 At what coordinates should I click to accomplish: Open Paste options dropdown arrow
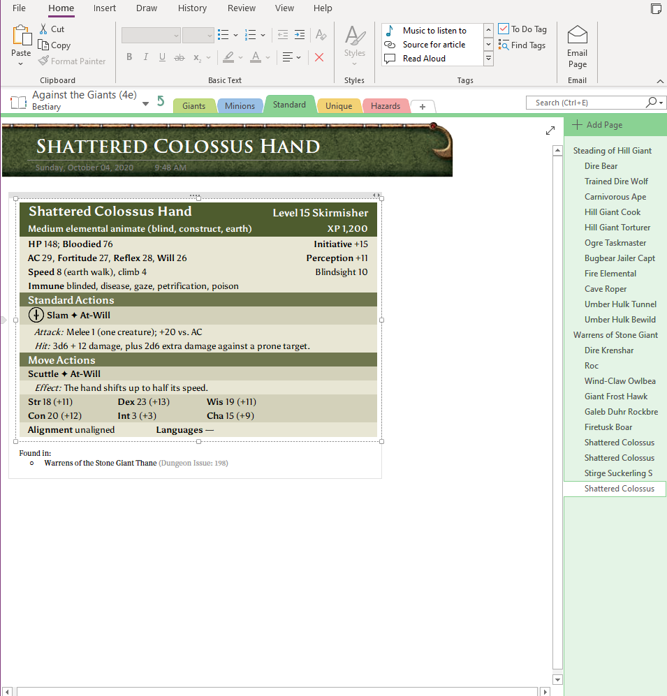20,64
